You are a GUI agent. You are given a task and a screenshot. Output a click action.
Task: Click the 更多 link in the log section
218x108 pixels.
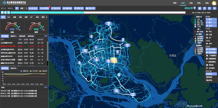(x=46, y=88)
